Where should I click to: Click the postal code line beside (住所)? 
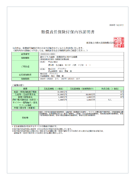coord(53,62)
